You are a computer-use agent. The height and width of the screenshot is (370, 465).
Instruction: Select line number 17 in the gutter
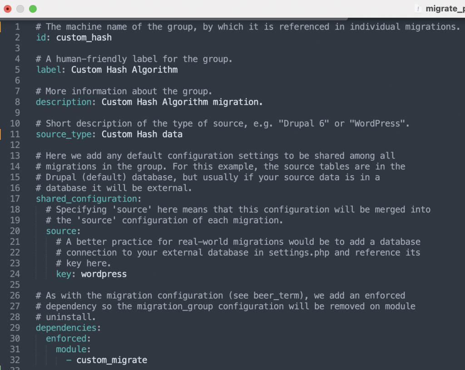15,198
